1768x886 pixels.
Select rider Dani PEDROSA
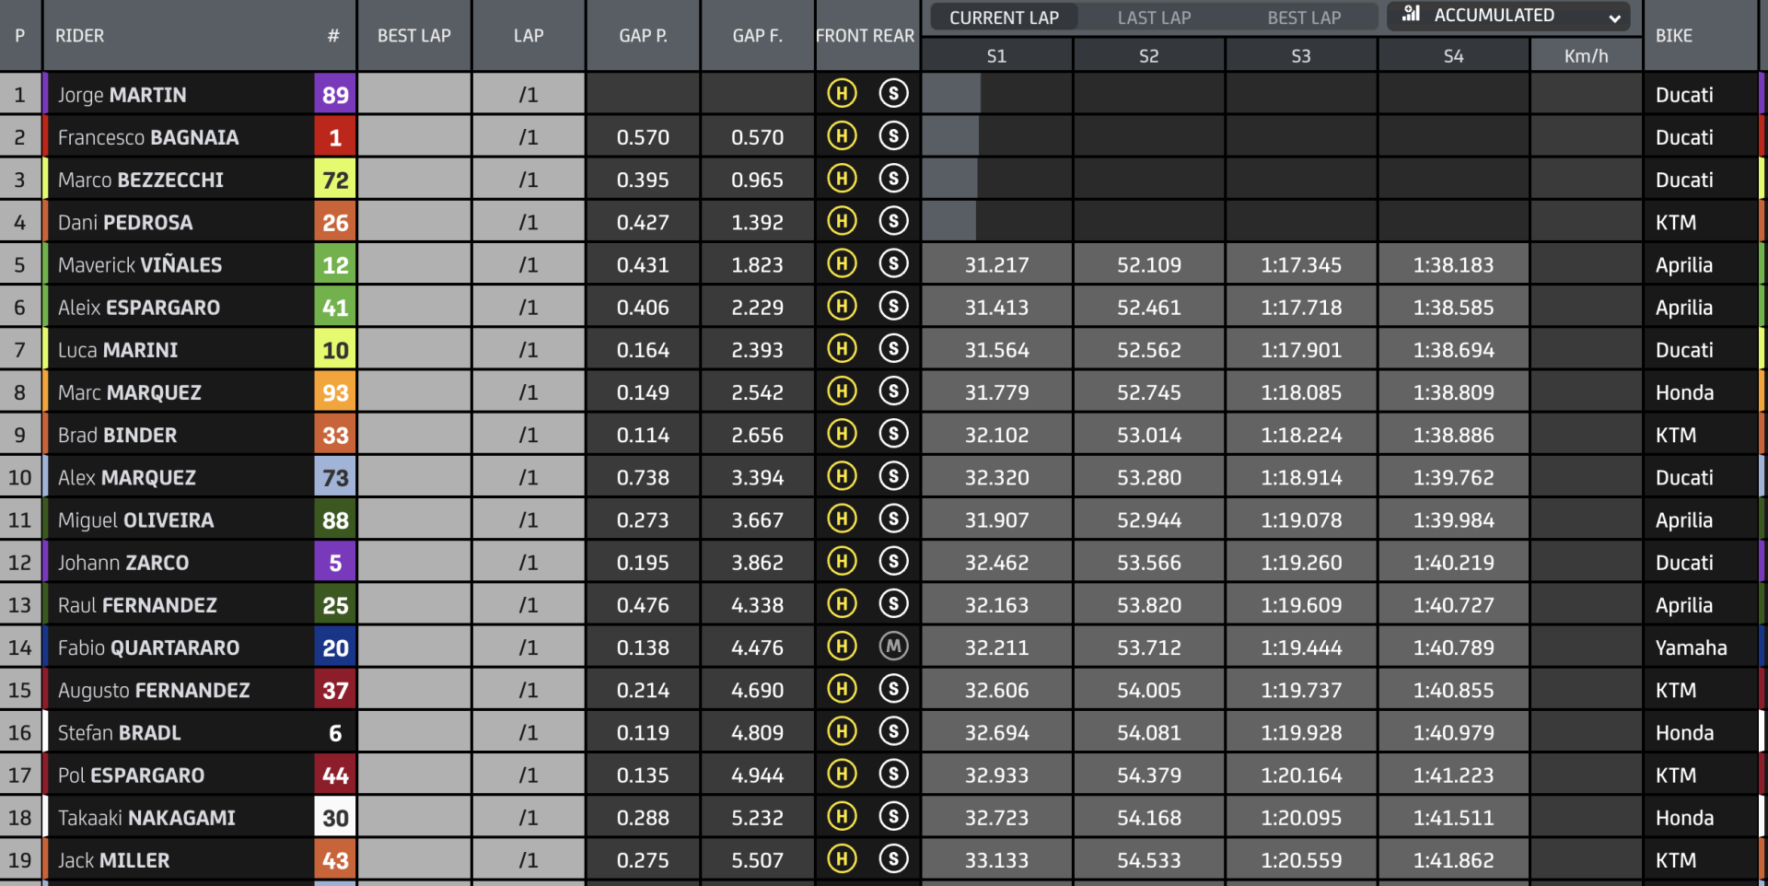(125, 222)
